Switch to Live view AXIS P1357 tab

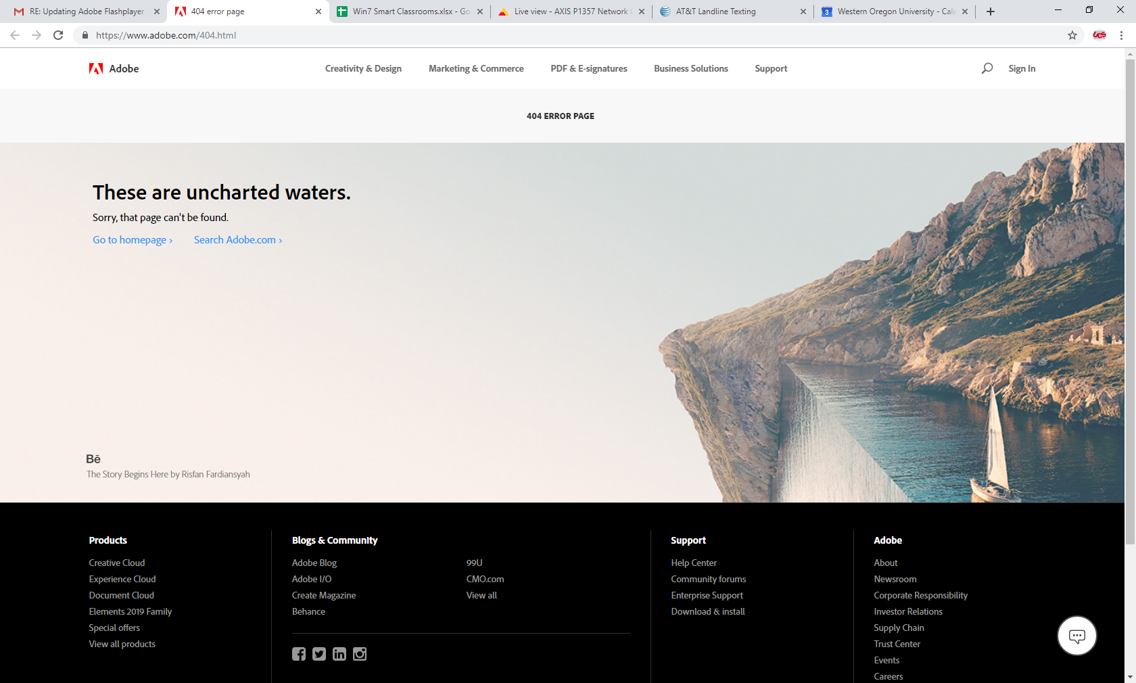(571, 11)
